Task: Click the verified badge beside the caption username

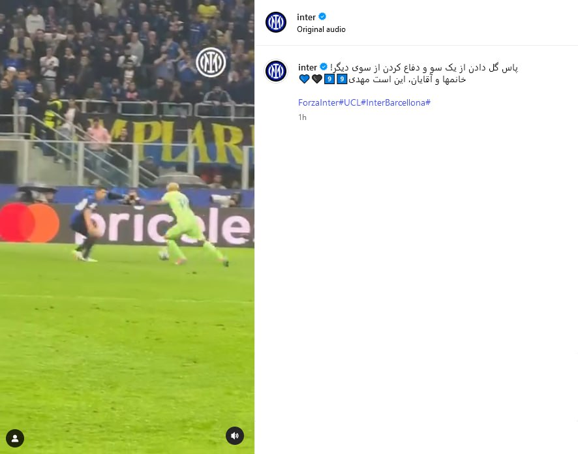Action: coord(324,67)
